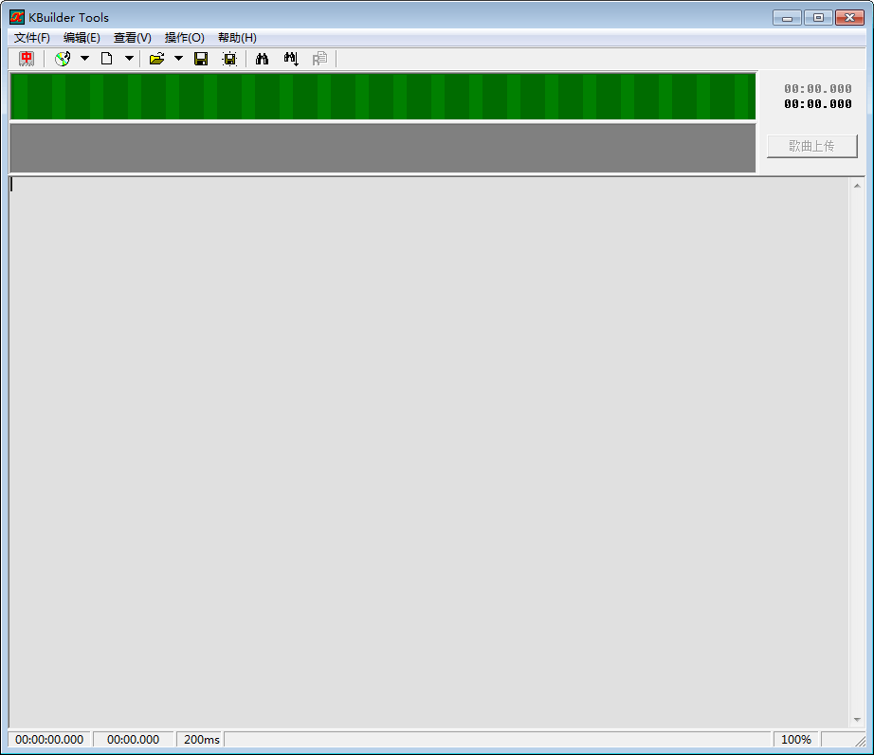Select the red KBuilder logo toolbar icon
Viewport: 874px width, 755px height.
(27, 58)
